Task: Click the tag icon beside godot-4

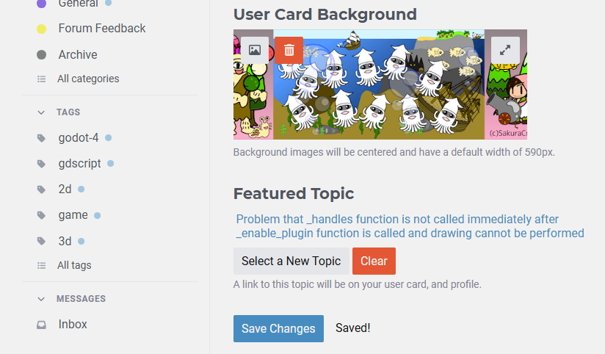Action: pyautogui.click(x=41, y=138)
